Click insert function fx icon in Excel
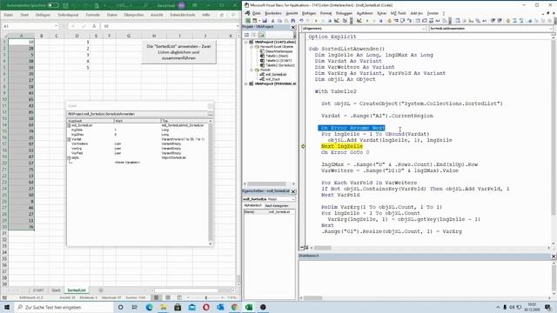 [94, 26]
